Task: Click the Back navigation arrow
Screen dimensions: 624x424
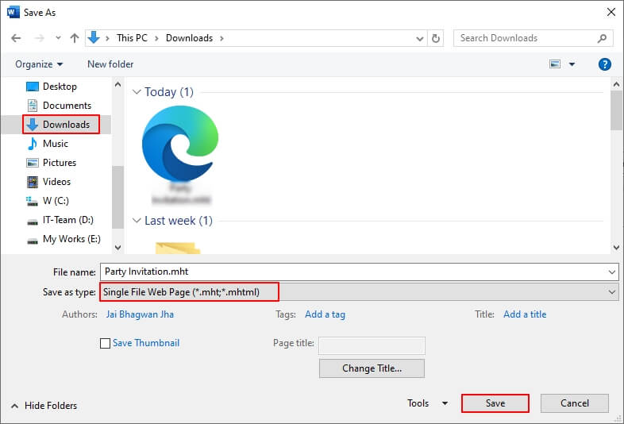Action: click(16, 38)
